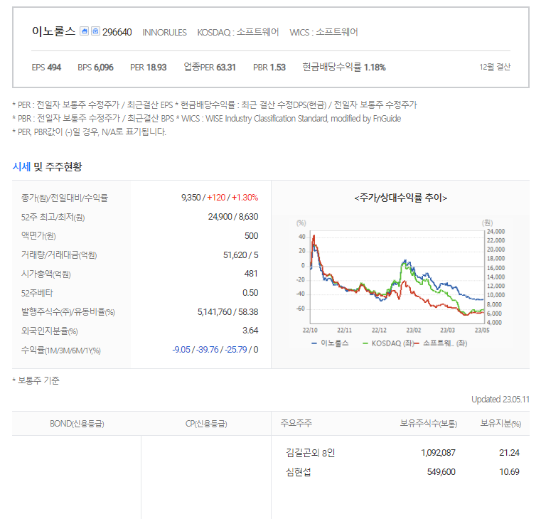The width and height of the screenshot is (541, 519).
Task: Click the KOSDAQ (좌) legend entry
Action: 388,343
